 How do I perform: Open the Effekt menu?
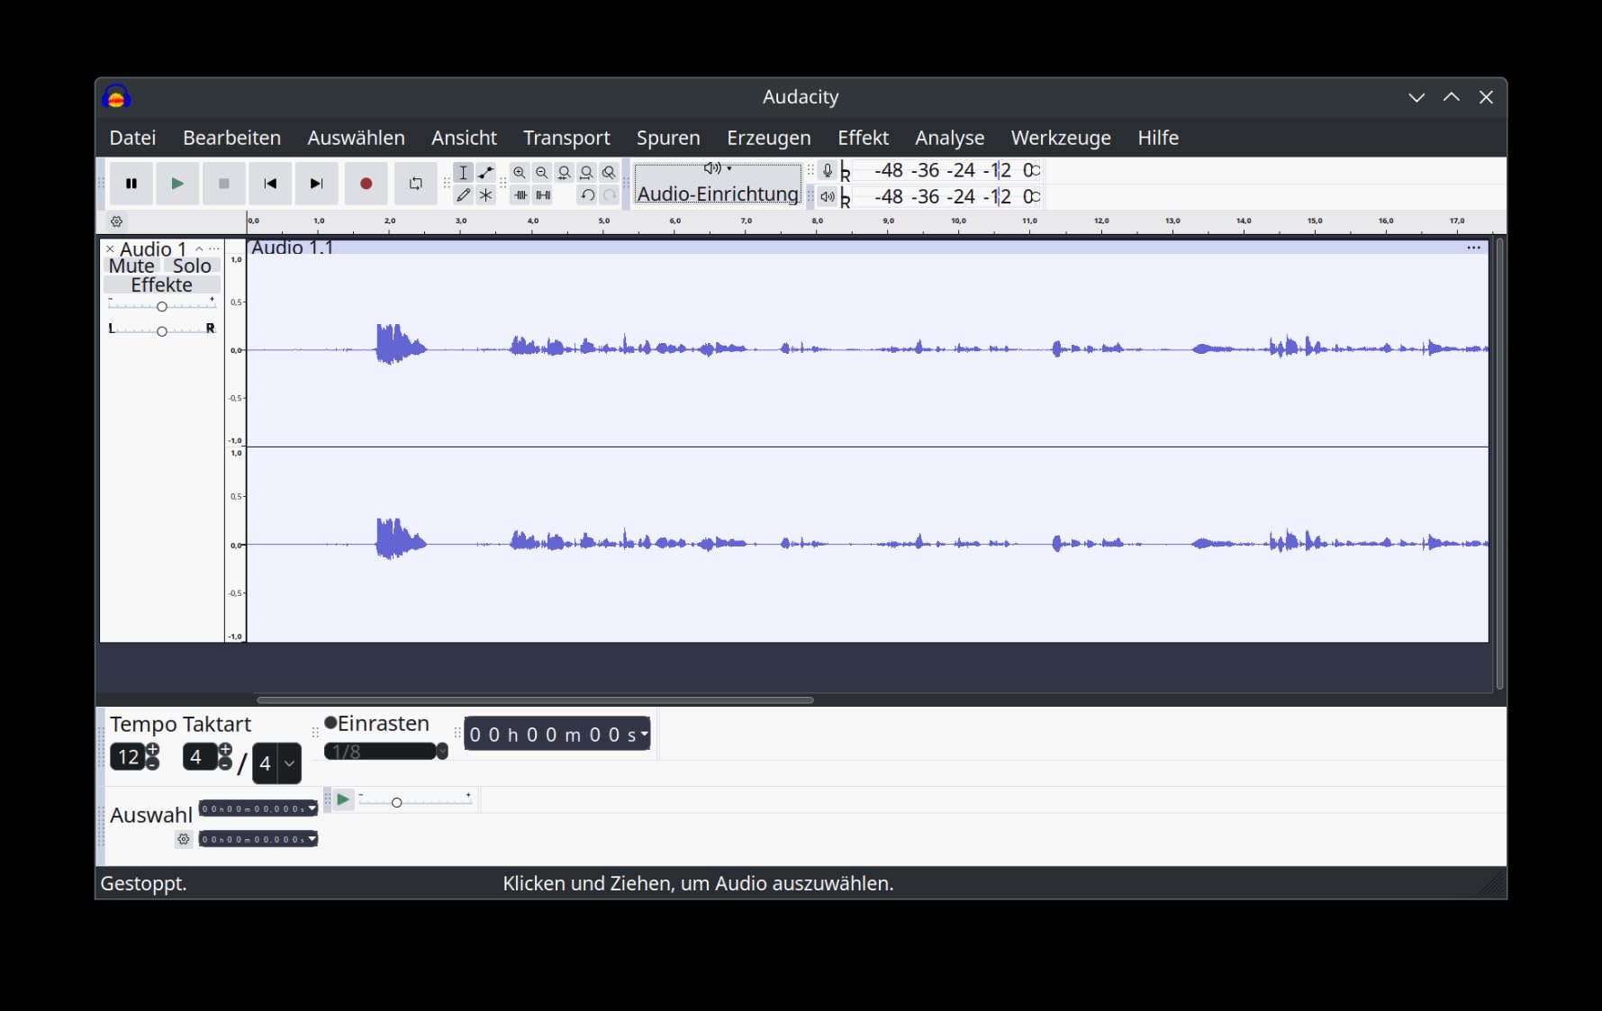863,138
